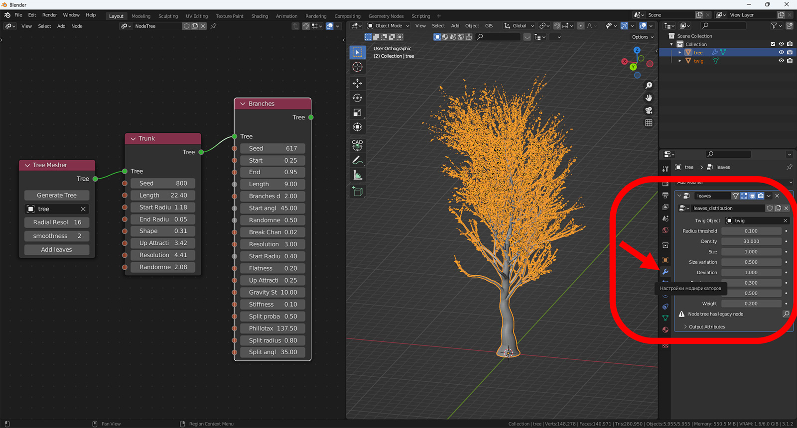Click the Add leaves button
The height and width of the screenshot is (428, 797).
57,250
